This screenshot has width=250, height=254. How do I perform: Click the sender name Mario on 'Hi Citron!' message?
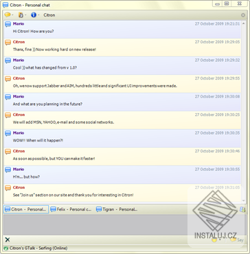tap(19, 24)
